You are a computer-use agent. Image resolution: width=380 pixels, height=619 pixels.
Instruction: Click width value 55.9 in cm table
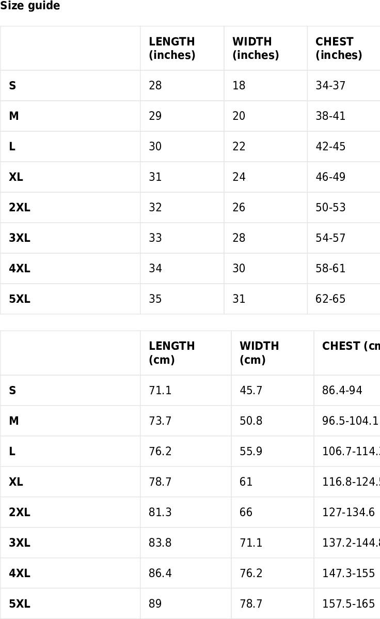(251, 451)
